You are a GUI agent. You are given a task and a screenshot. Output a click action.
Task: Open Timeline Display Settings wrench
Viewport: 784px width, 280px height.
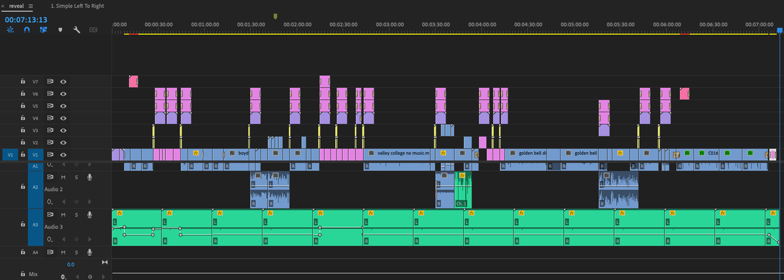(x=76, y=30)
